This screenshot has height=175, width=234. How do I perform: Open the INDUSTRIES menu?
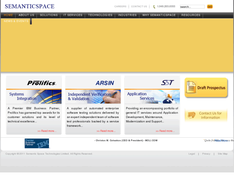[127, 15]
